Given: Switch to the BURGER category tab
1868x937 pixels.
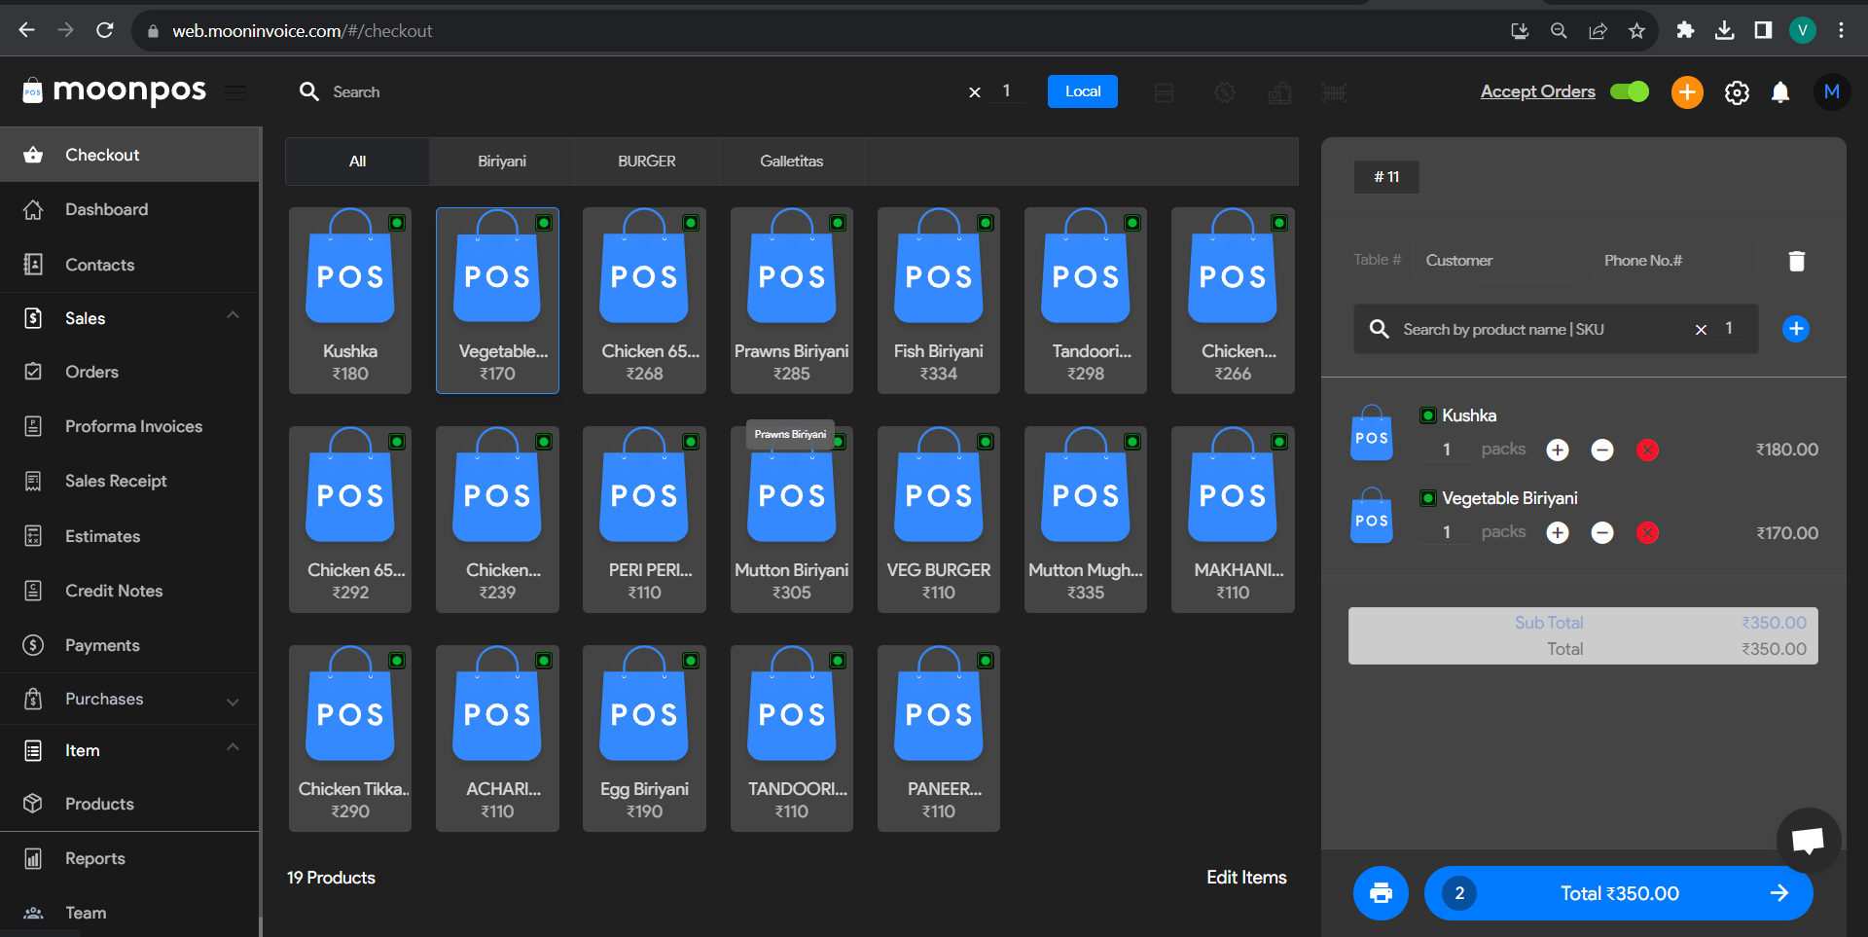Looking at the screenshot, I should [646, 161].
